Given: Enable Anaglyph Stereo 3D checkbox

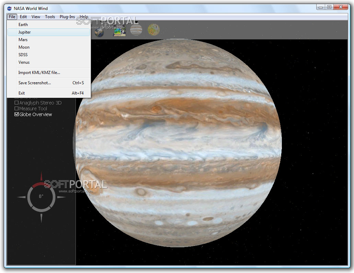Looking at the screenshot, I should point(16,103).
